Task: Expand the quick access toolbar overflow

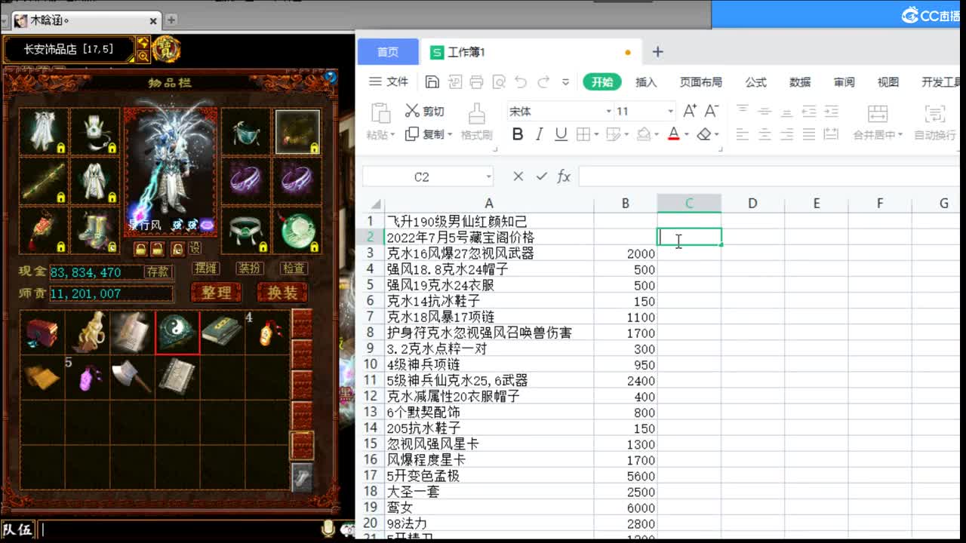Action: point(566,82)
